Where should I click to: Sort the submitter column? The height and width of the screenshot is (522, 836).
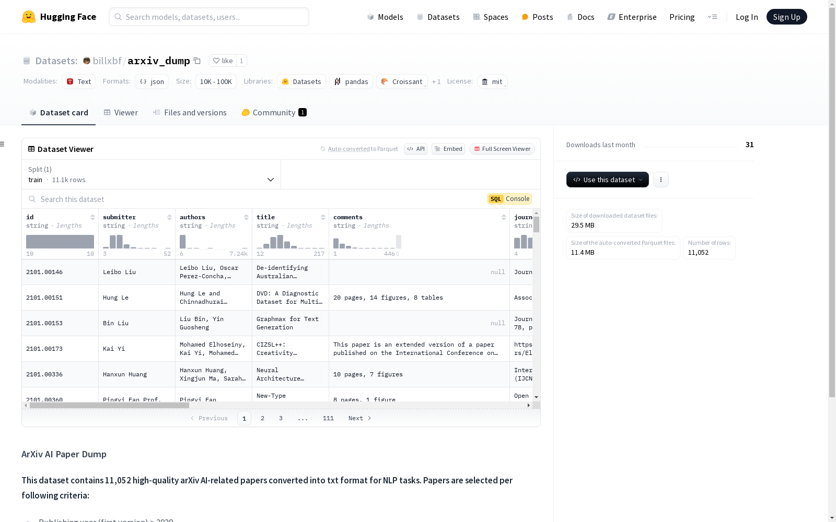point(169,217)
